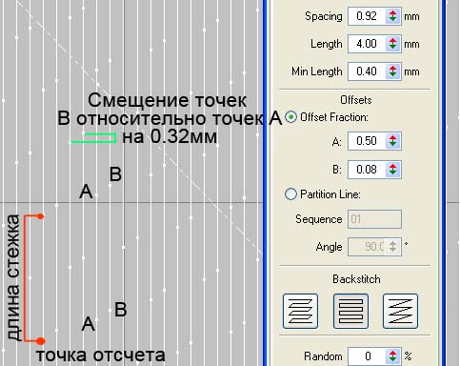The width and height of the screenshot is (460, 366).
Task: Select the Offset Fraction radio button
Action: coord(290,117)
